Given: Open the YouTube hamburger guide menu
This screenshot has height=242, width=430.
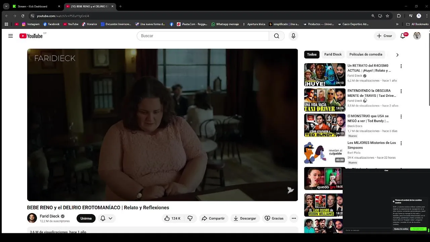Looking at the screenshot, I should click(x=10, y=36).
